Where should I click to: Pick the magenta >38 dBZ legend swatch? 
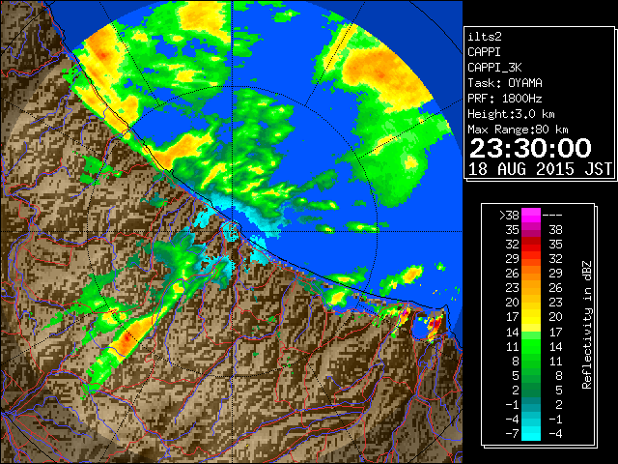coord(531,215)
